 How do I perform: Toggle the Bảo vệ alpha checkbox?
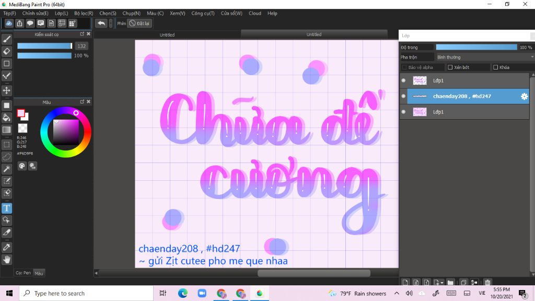point(404,67)
